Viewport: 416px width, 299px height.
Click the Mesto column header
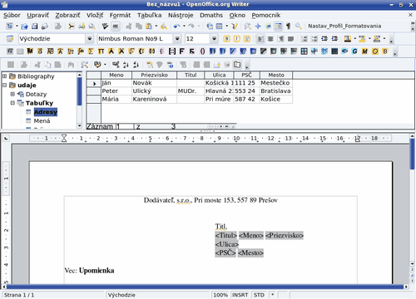276,75
